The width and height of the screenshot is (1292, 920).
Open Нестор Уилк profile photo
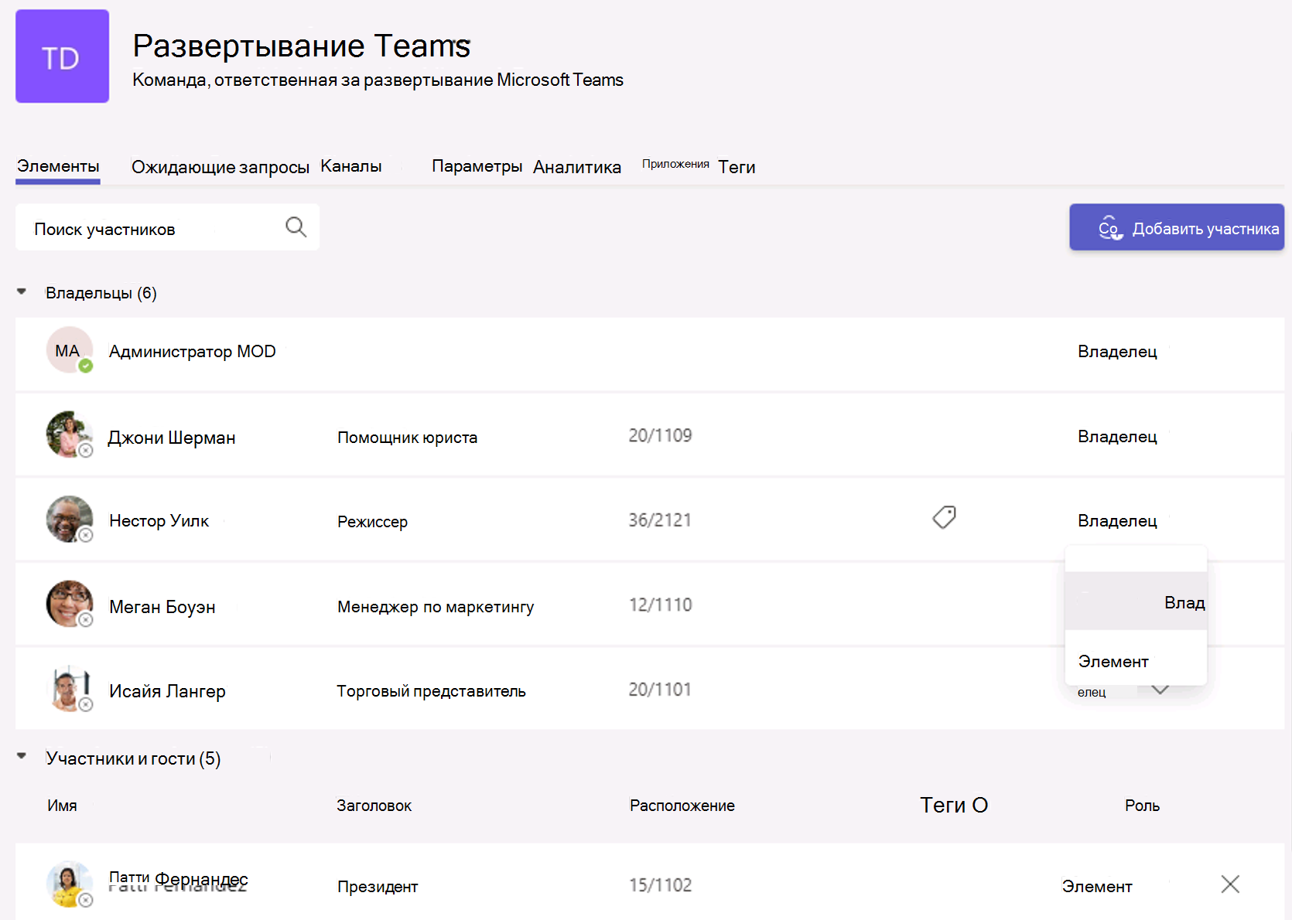(x=69, y=519)
